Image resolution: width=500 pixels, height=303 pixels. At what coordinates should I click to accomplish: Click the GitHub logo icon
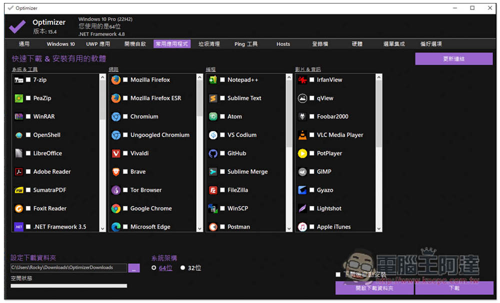(213, 153)
